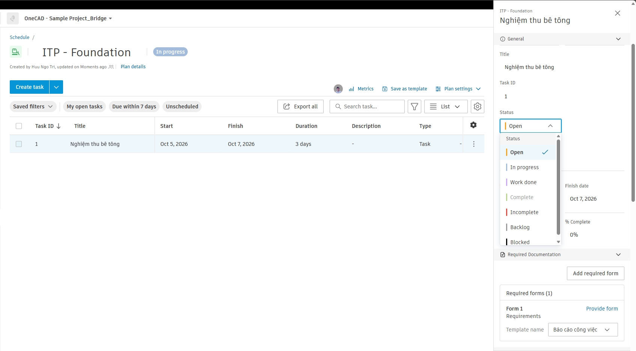
Task: Click Add required form button
Action: 595,273
